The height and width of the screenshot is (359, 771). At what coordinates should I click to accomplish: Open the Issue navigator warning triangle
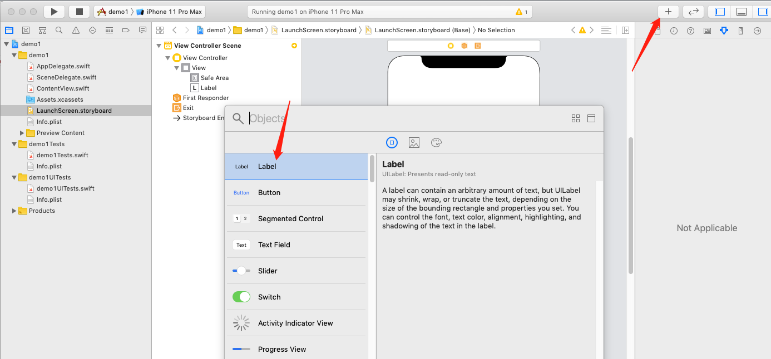[76, 30]
